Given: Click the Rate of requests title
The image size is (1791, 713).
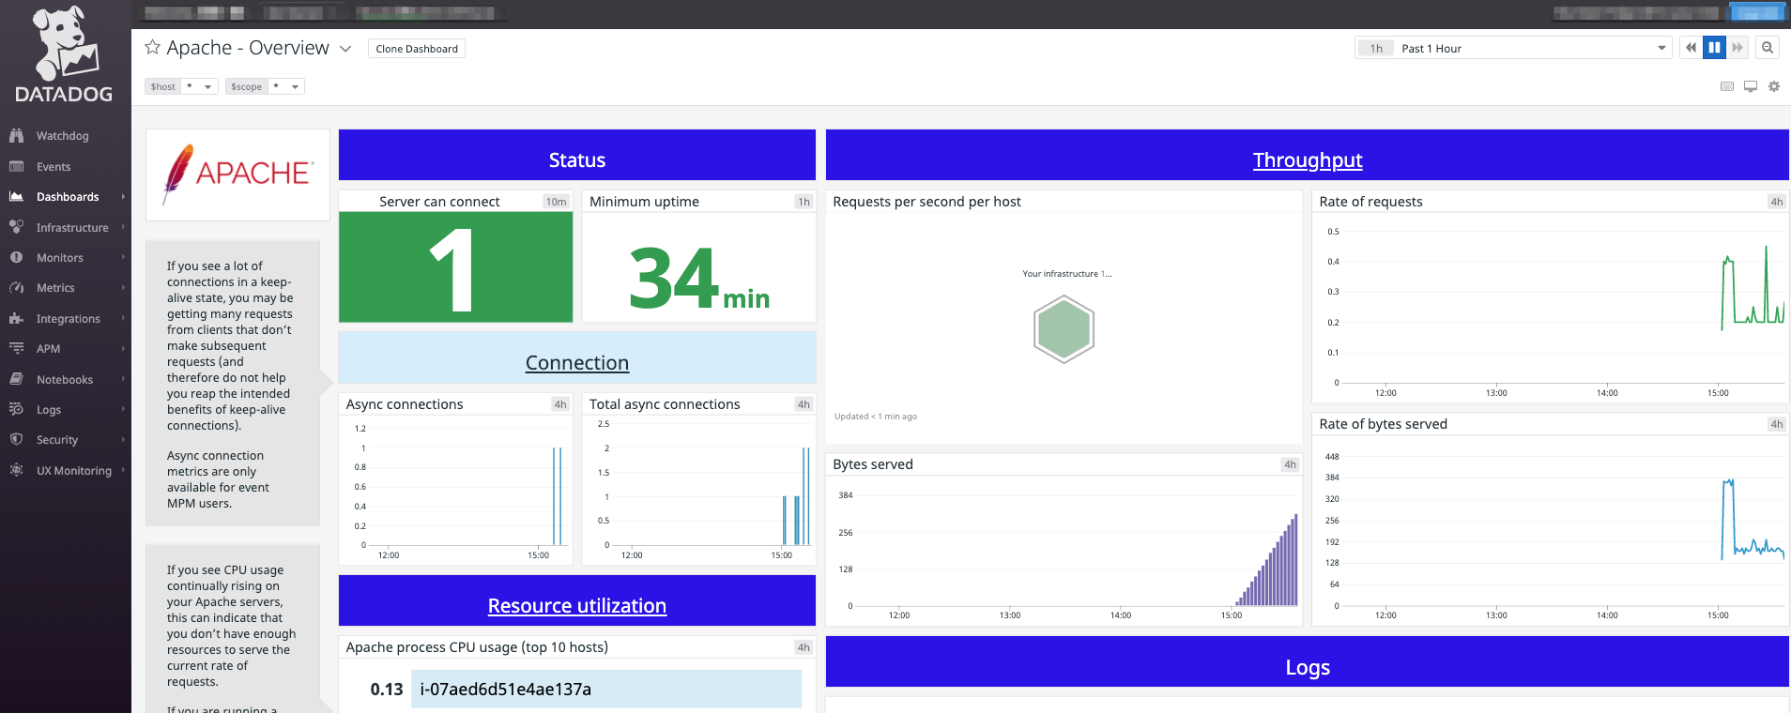Looking at the screenshot, I should coord(1370,202).
